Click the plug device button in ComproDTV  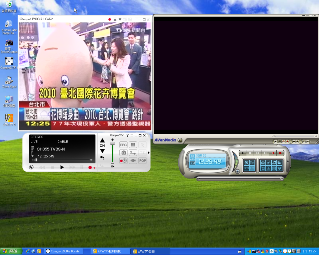[133, 161]
